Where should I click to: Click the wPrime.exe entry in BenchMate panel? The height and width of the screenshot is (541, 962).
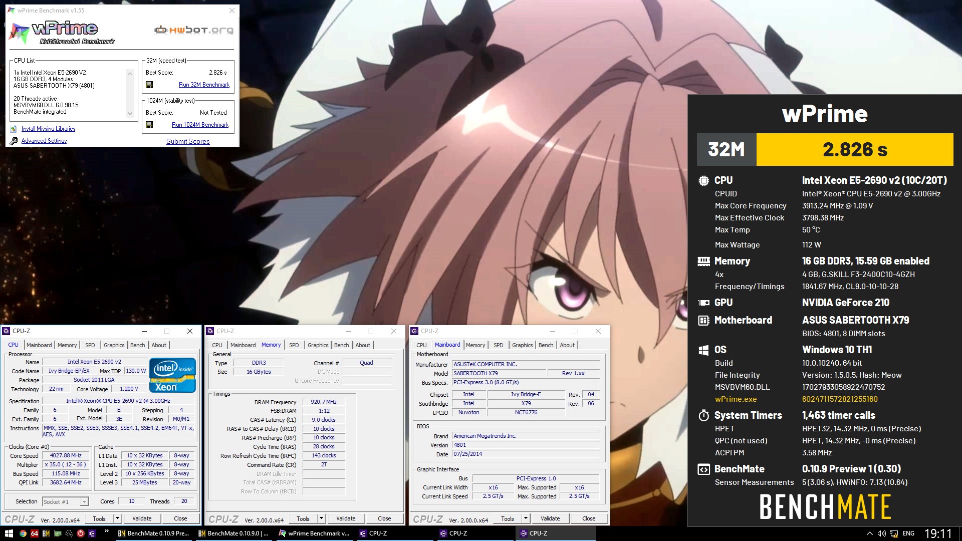pos(736,399)
